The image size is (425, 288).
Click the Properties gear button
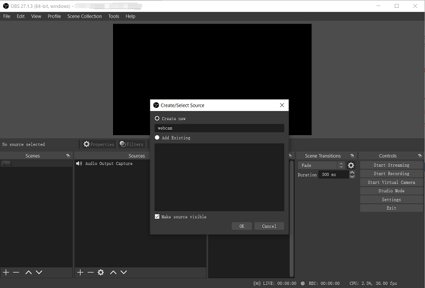coord(98,144)
